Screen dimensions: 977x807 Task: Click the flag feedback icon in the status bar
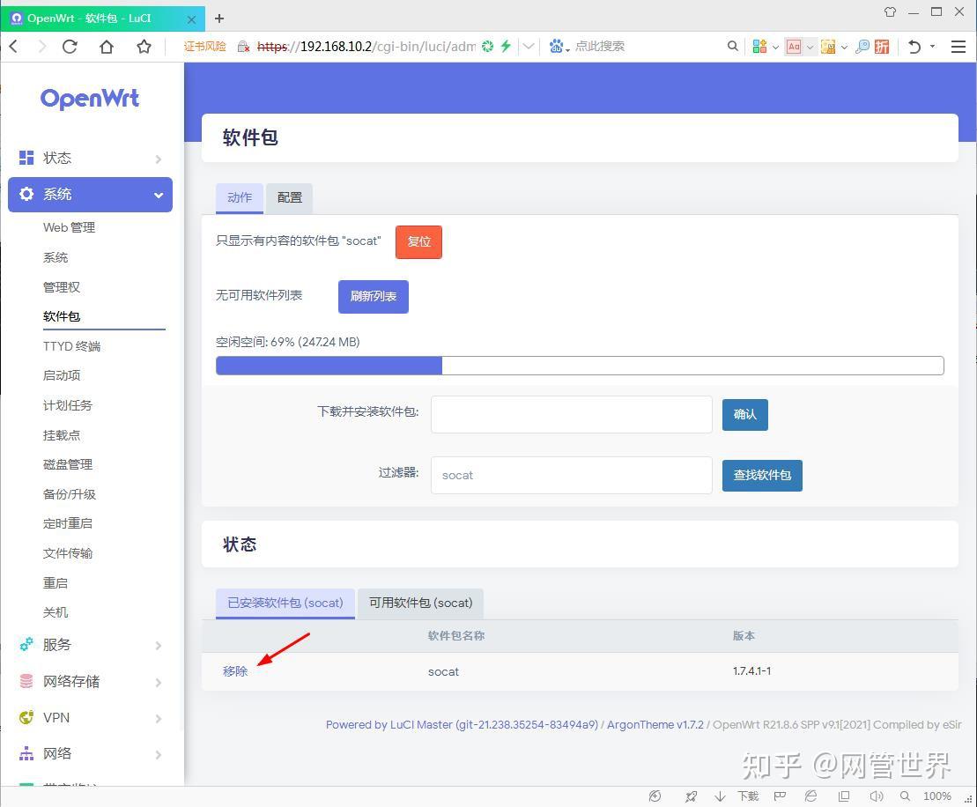tap(780, 796)
